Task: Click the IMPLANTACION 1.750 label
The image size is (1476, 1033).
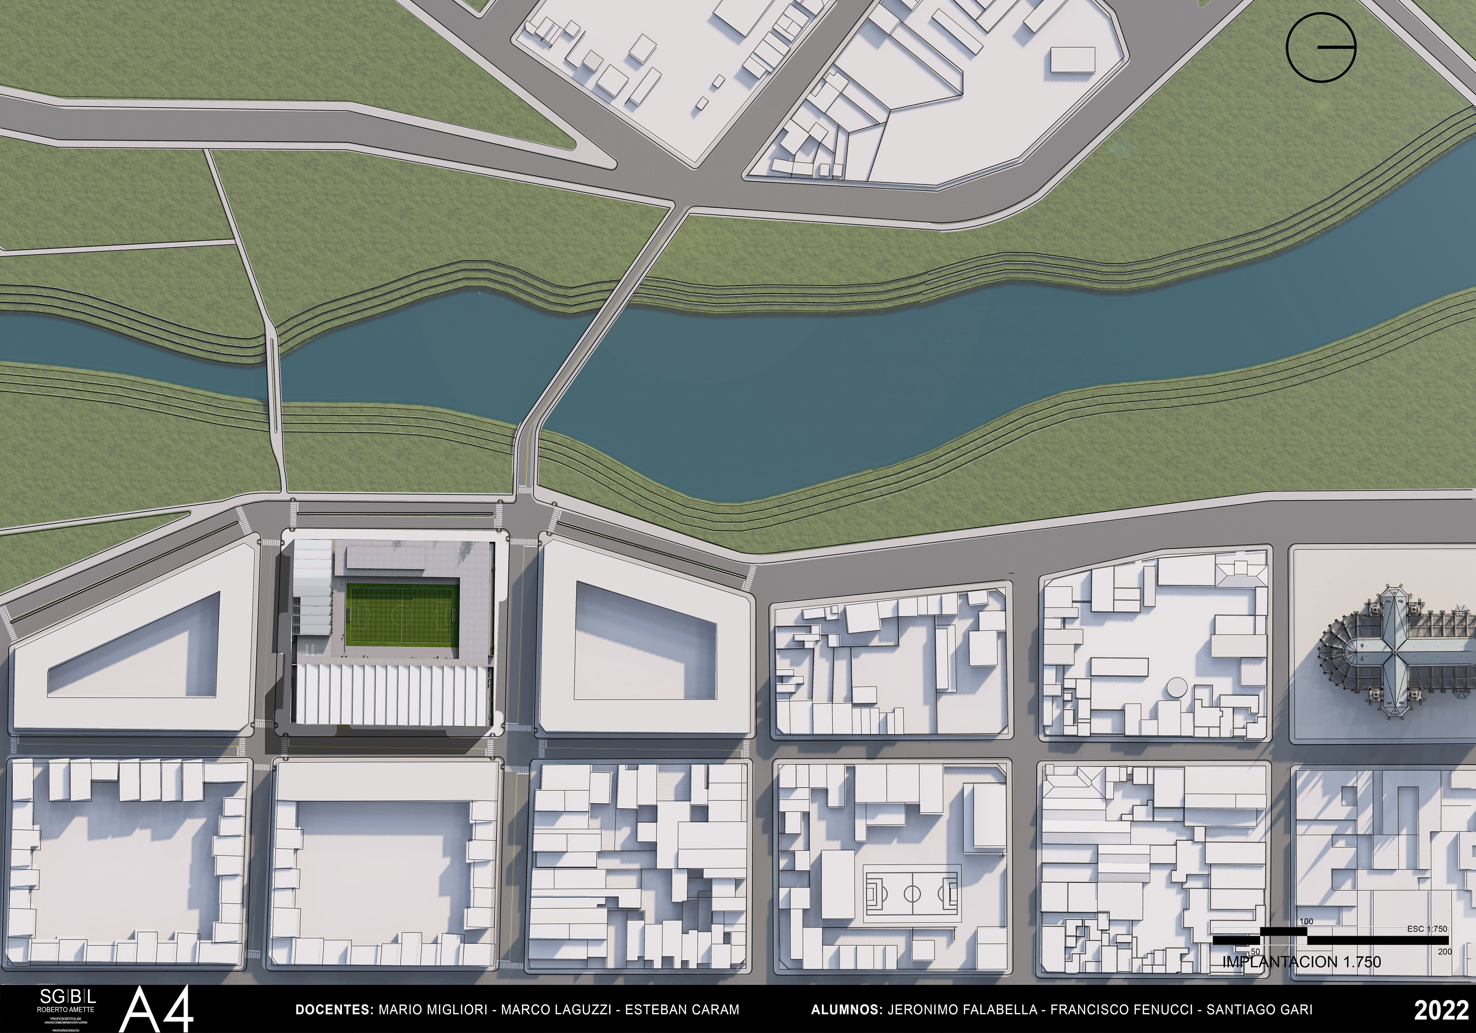Action: click(x=1301, y=962)
